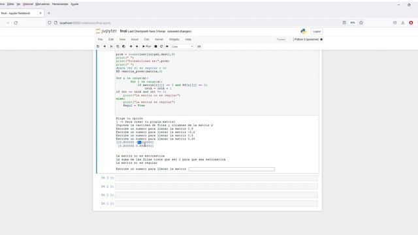Open Firefox Marcadores menu

tap(42, 4)
